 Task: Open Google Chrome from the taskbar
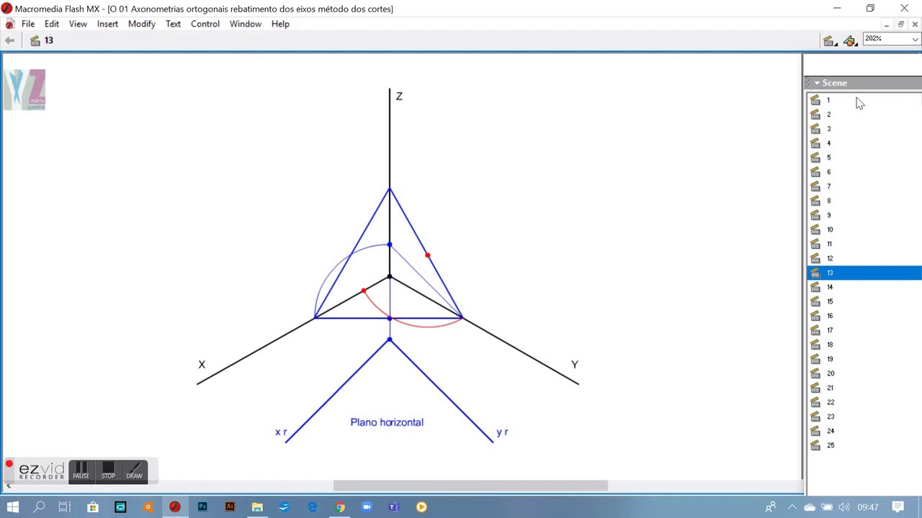click(x=339, y=507)
